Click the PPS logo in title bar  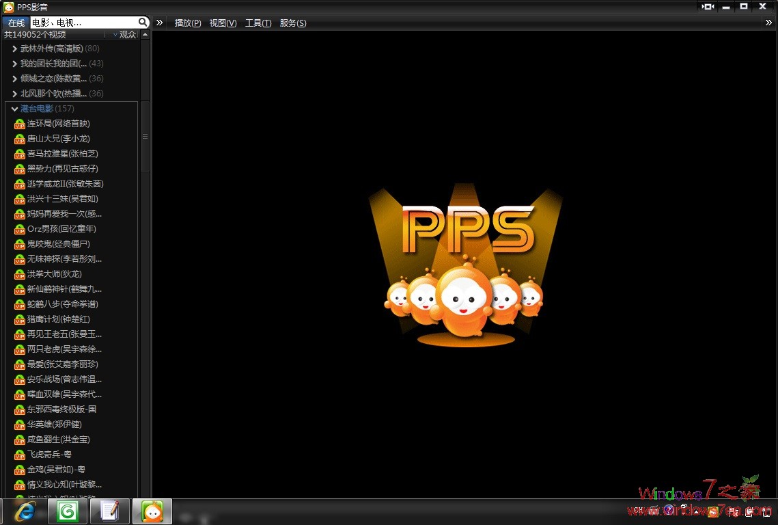pos(8,7)
